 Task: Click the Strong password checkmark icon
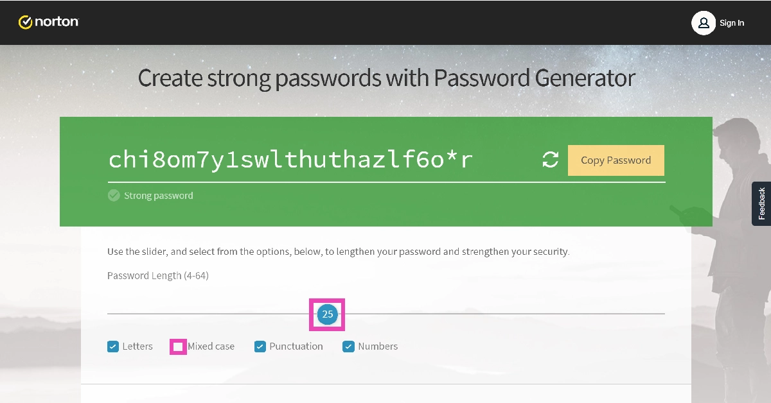click(x=114, y=196)
